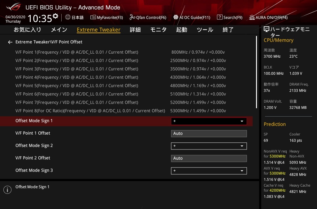Select V/F Point 2 info row
This screenshot has width=317, height=209.
[126, 60]
